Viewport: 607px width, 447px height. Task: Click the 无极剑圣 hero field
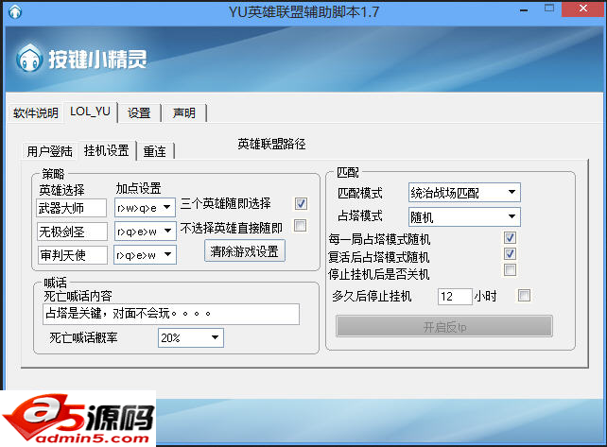(72, 232)
